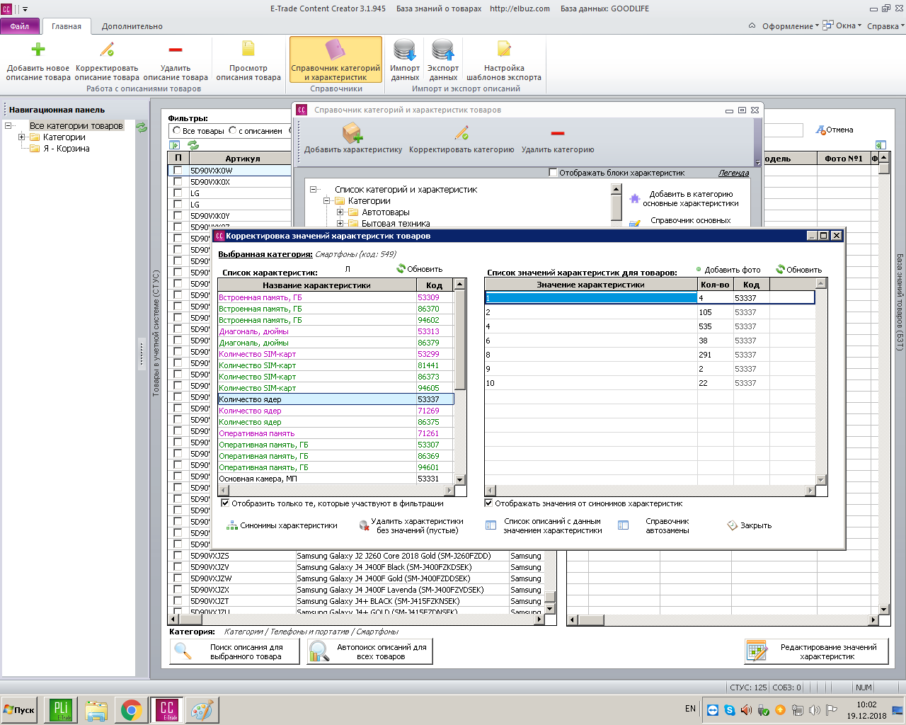Open Синонимы характеристики
Screen dimensions: 906x725
click(282, 525)
